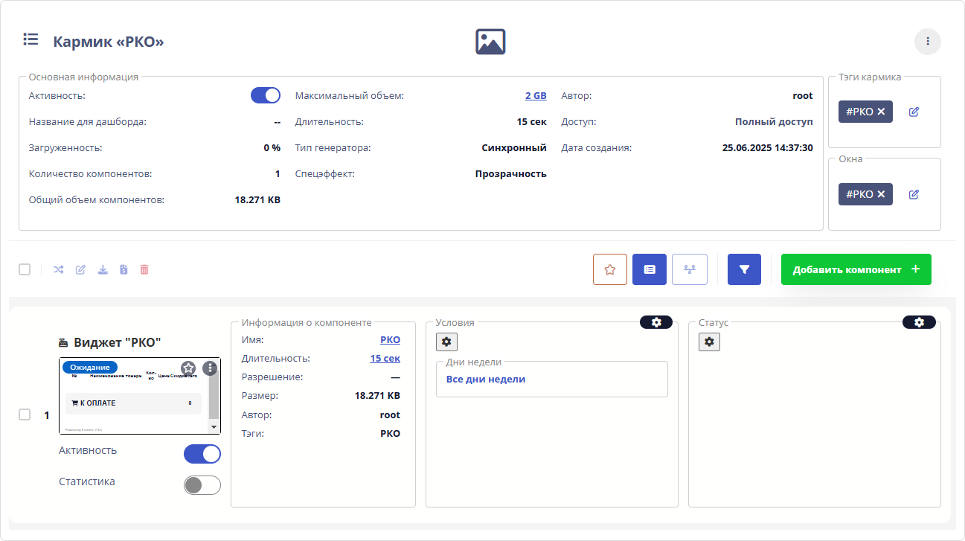Enable the Статистика toggle
This screenshot has width=965, height=541.
[202, 485]
